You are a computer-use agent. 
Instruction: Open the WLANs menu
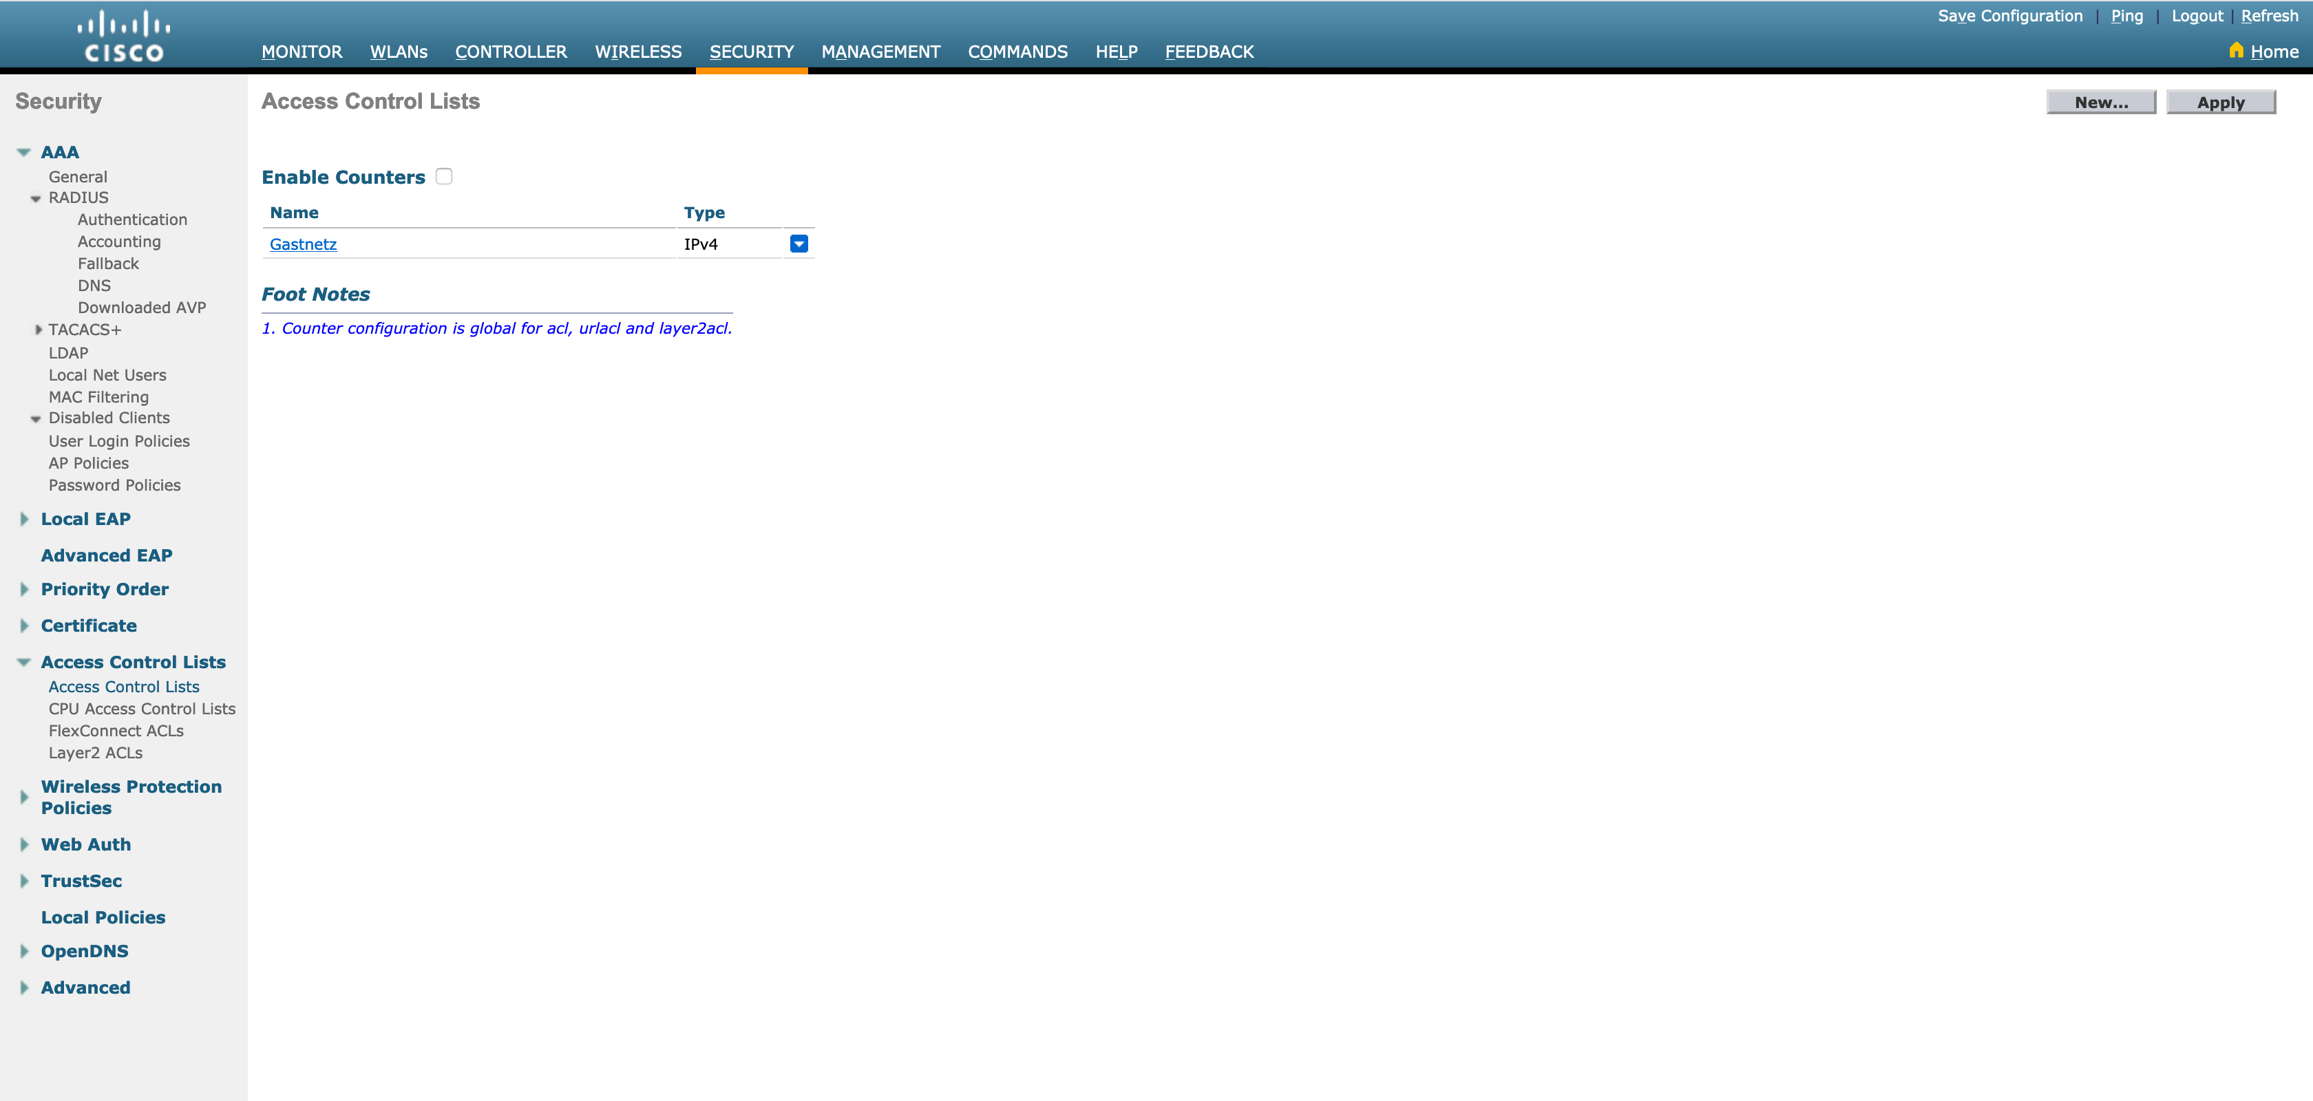point(399,52)
